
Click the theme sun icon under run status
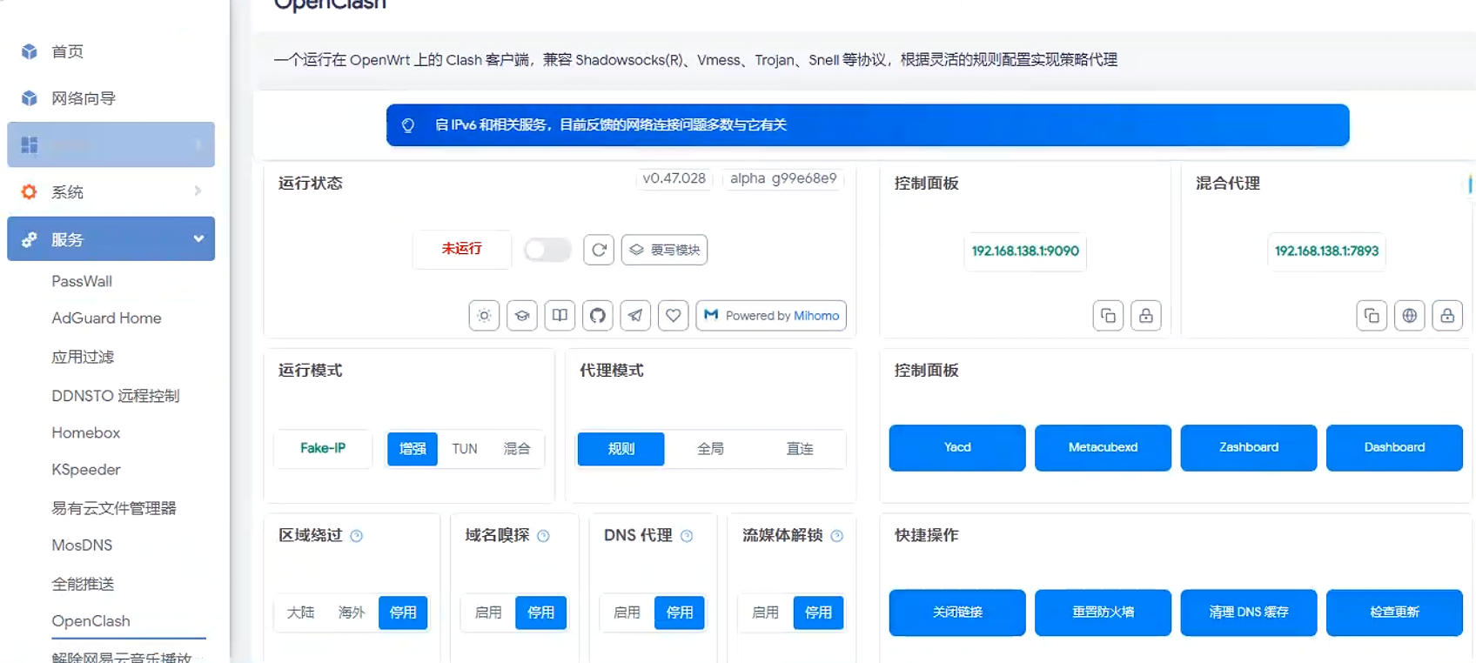484,316
